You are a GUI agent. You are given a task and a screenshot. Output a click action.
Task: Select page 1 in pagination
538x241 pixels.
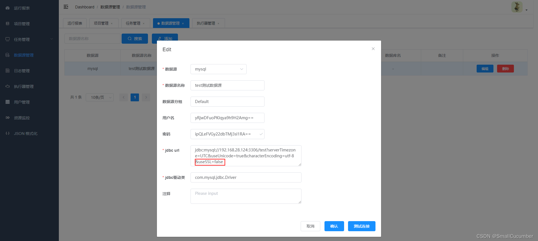click(x=135, y=97)
